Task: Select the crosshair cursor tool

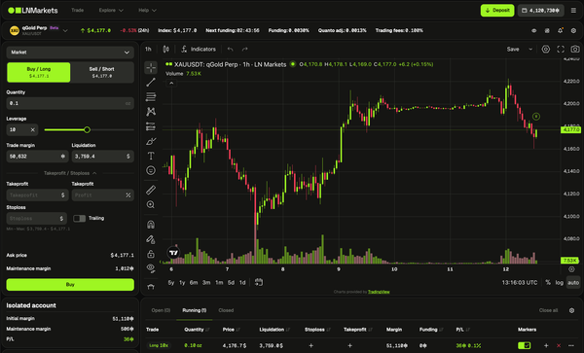Action: (x=151, y=67)
